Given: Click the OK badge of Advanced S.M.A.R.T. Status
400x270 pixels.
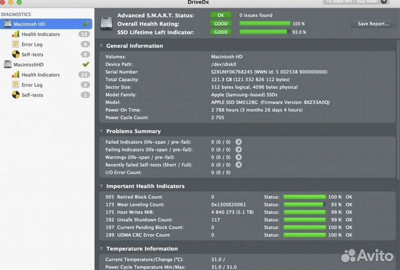Looking at the screenshot, I should pos(221,16).
